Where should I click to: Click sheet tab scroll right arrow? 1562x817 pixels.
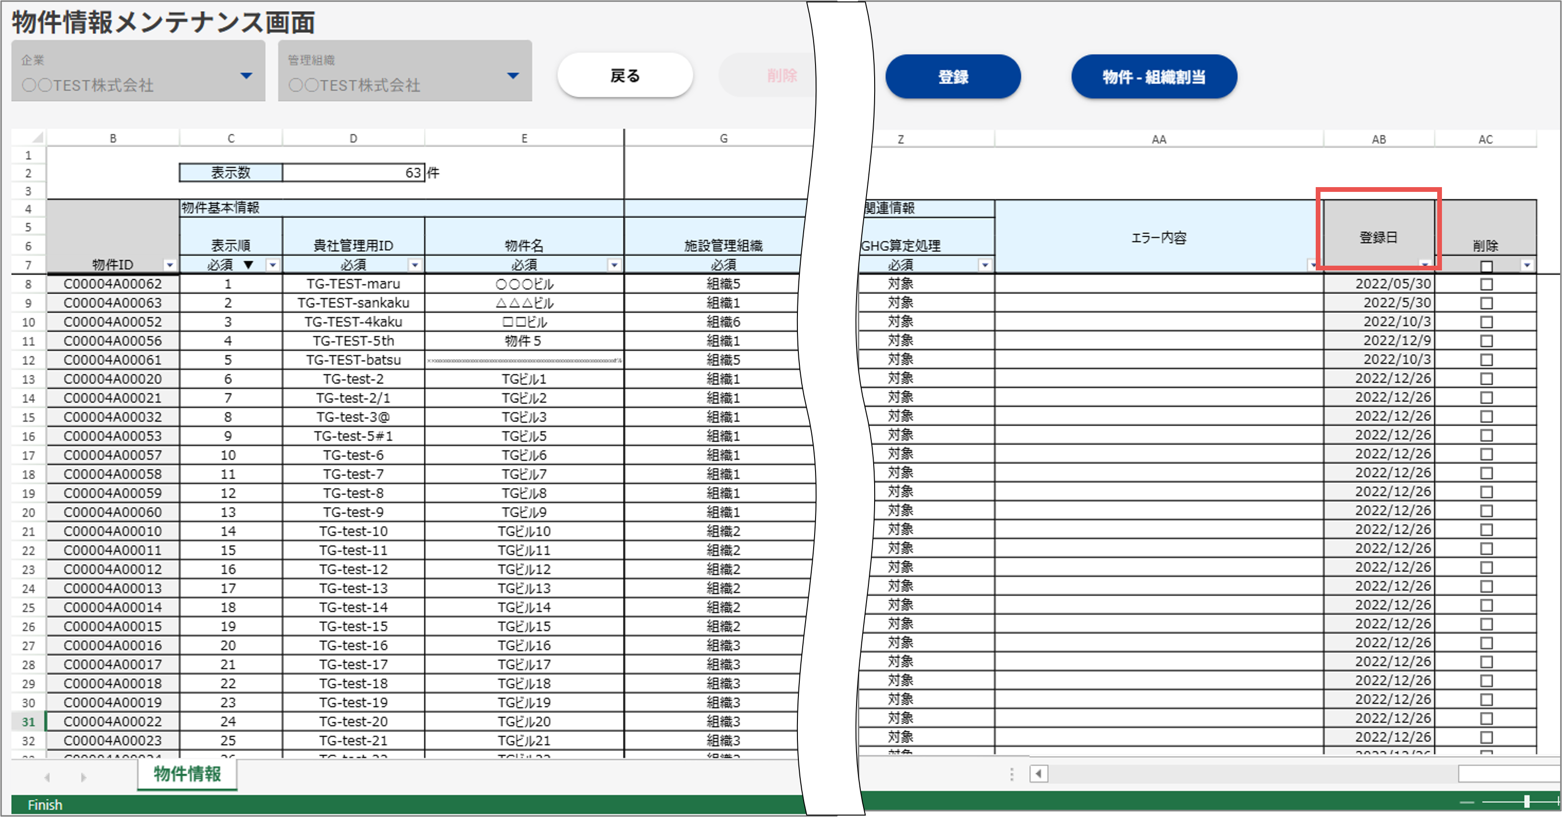tap(83, 777)
